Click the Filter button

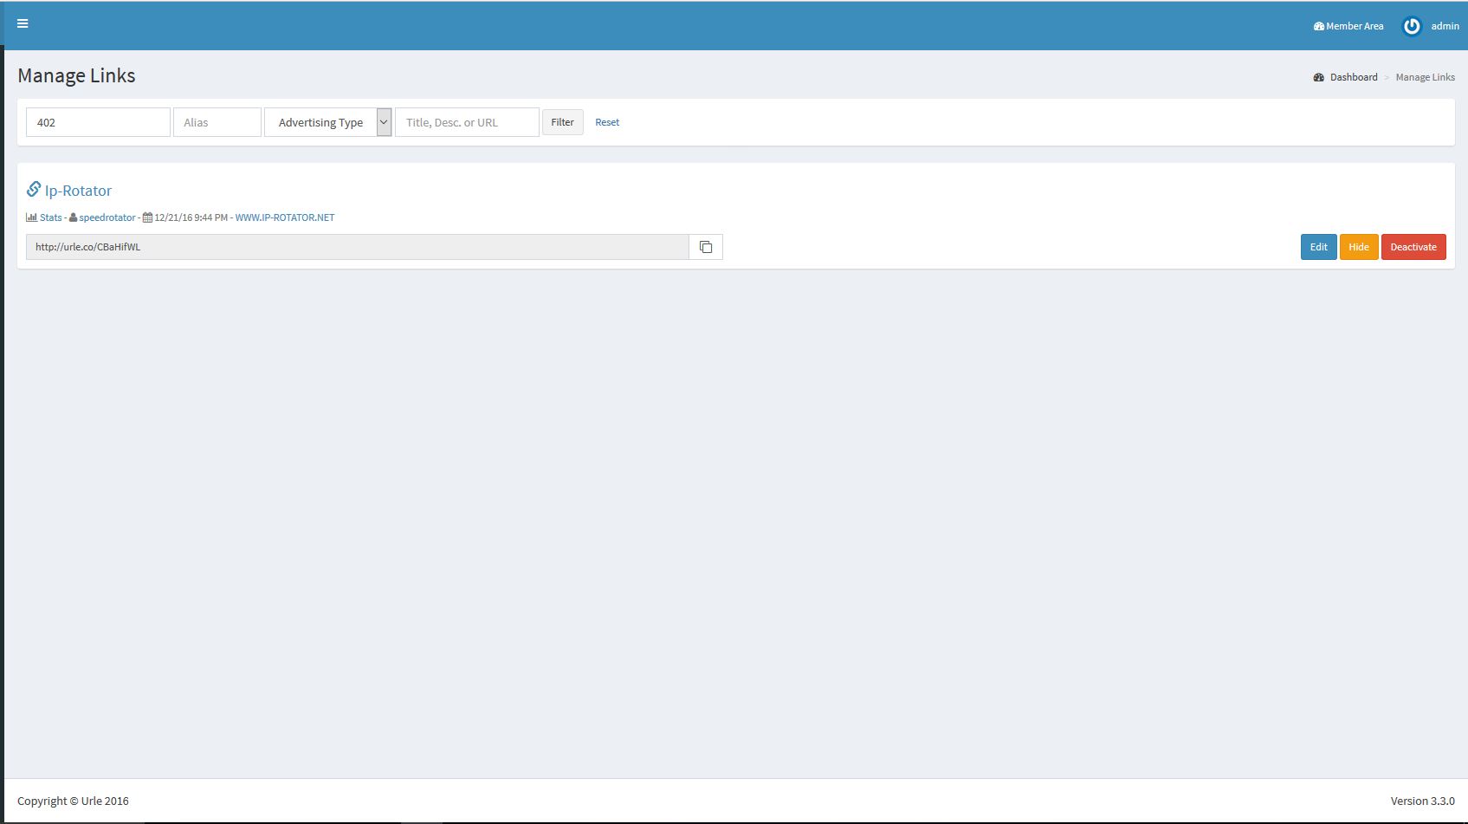click(563, 122)
